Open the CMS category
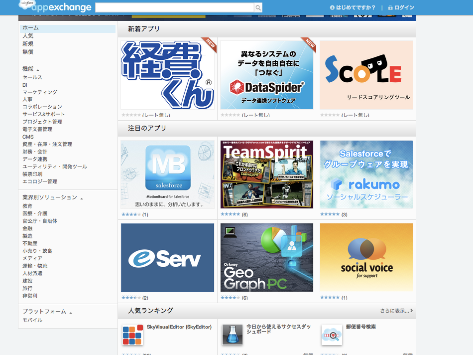The width and height of the screenshot is (473, 355). (28, 137)
